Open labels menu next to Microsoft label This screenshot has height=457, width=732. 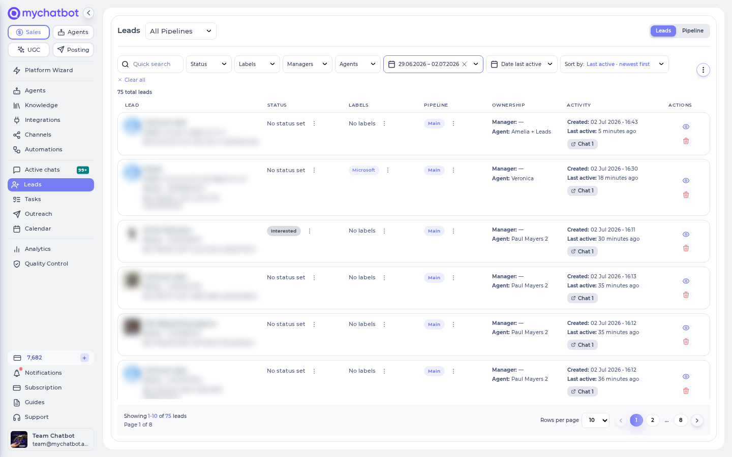388,170
